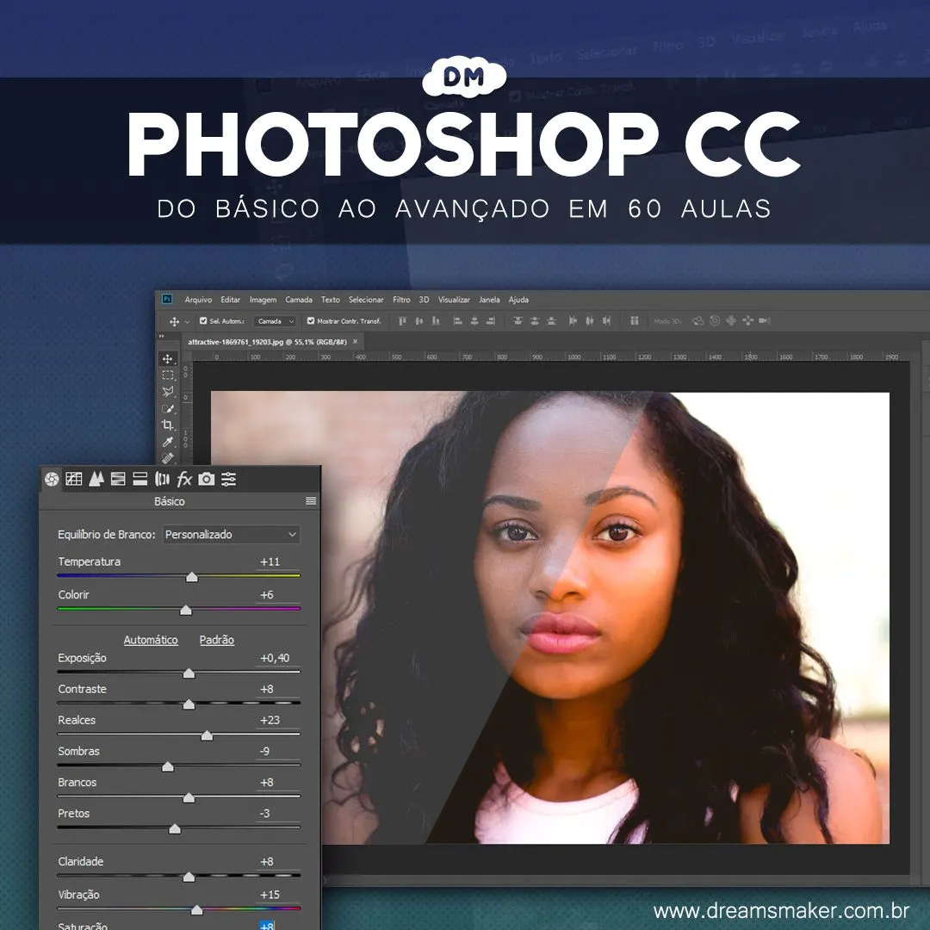Click the 3D video camera mode icon

pyautogui.click(x=765, y=321)
